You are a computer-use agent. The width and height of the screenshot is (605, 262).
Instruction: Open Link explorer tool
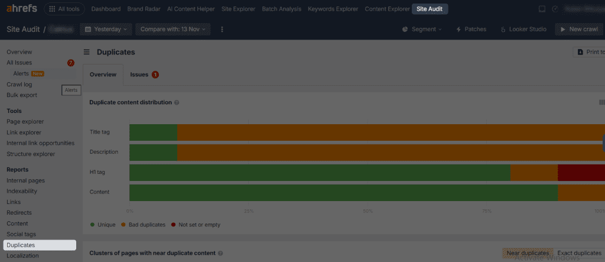point(24,132)
